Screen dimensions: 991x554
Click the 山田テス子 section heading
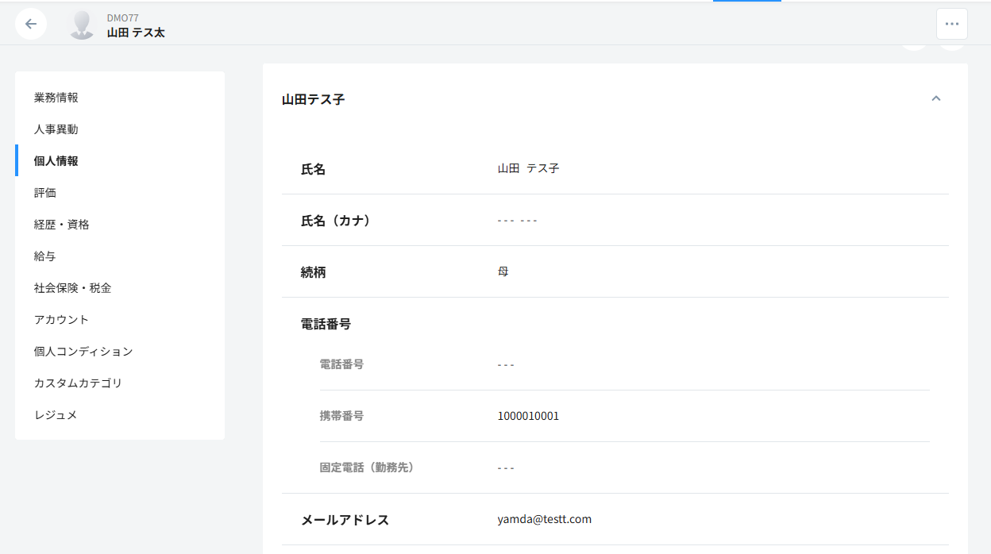point(313,99)
